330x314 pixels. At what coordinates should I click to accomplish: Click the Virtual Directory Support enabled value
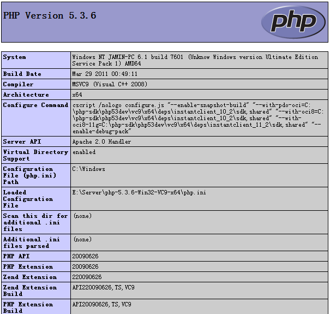(84, 152)
